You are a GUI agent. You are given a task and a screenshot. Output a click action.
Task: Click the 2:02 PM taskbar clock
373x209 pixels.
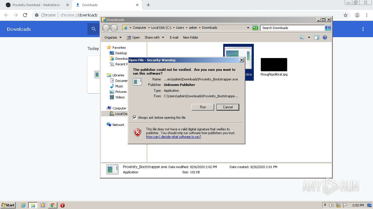coord(358,205)
